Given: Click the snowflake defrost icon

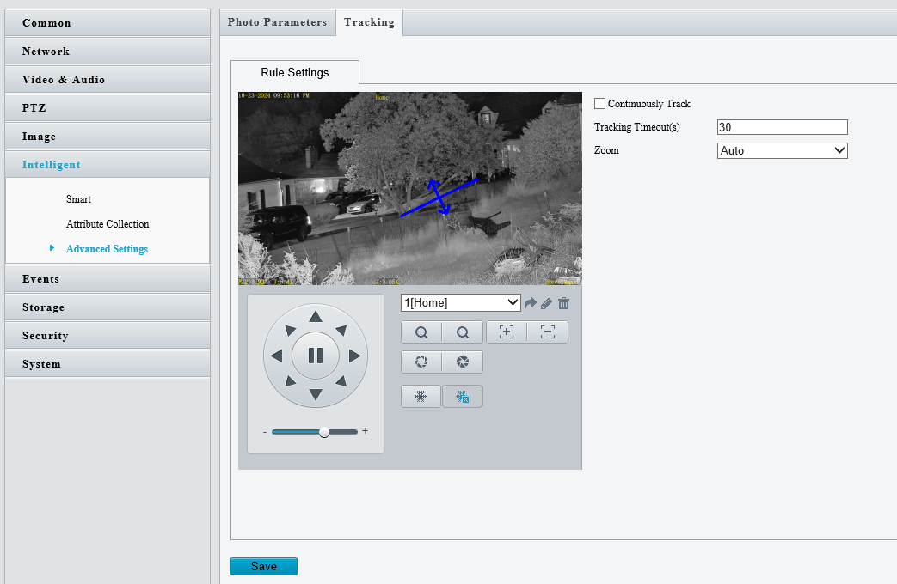Looking at the screenshot, I should 421,397.
